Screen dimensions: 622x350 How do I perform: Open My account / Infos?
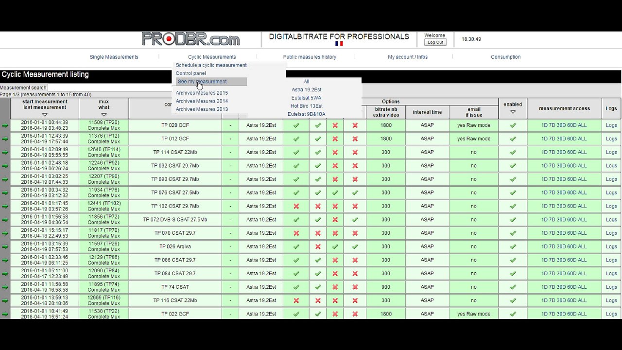tap(408, 57)
